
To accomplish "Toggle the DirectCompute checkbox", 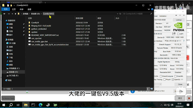I will tap(161, 76).
